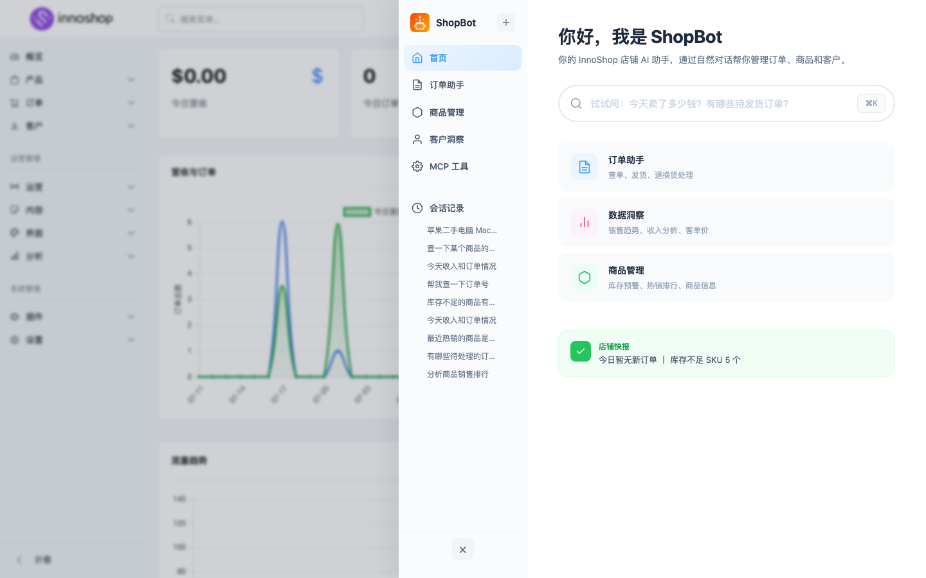The image size is (926, 578).
Task: Click the ShopBot robot logo icon
Action: pyautogui.click(x=420, y=22)
